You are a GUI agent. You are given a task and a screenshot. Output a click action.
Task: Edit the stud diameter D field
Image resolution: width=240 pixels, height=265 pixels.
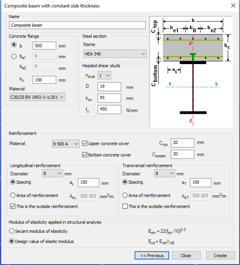pyautogui.click(x=109, y=86)
